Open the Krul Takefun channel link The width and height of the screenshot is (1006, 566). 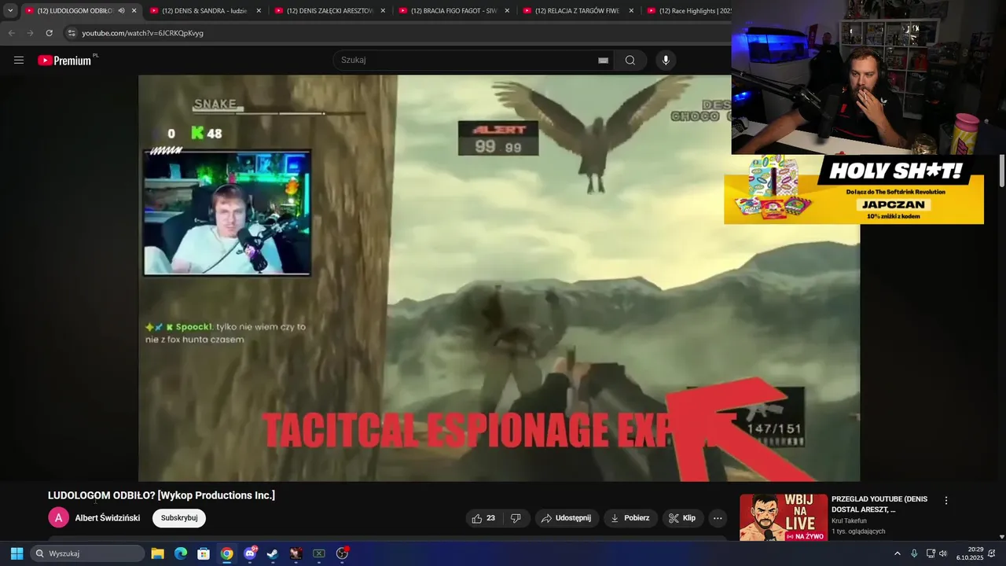849,521
